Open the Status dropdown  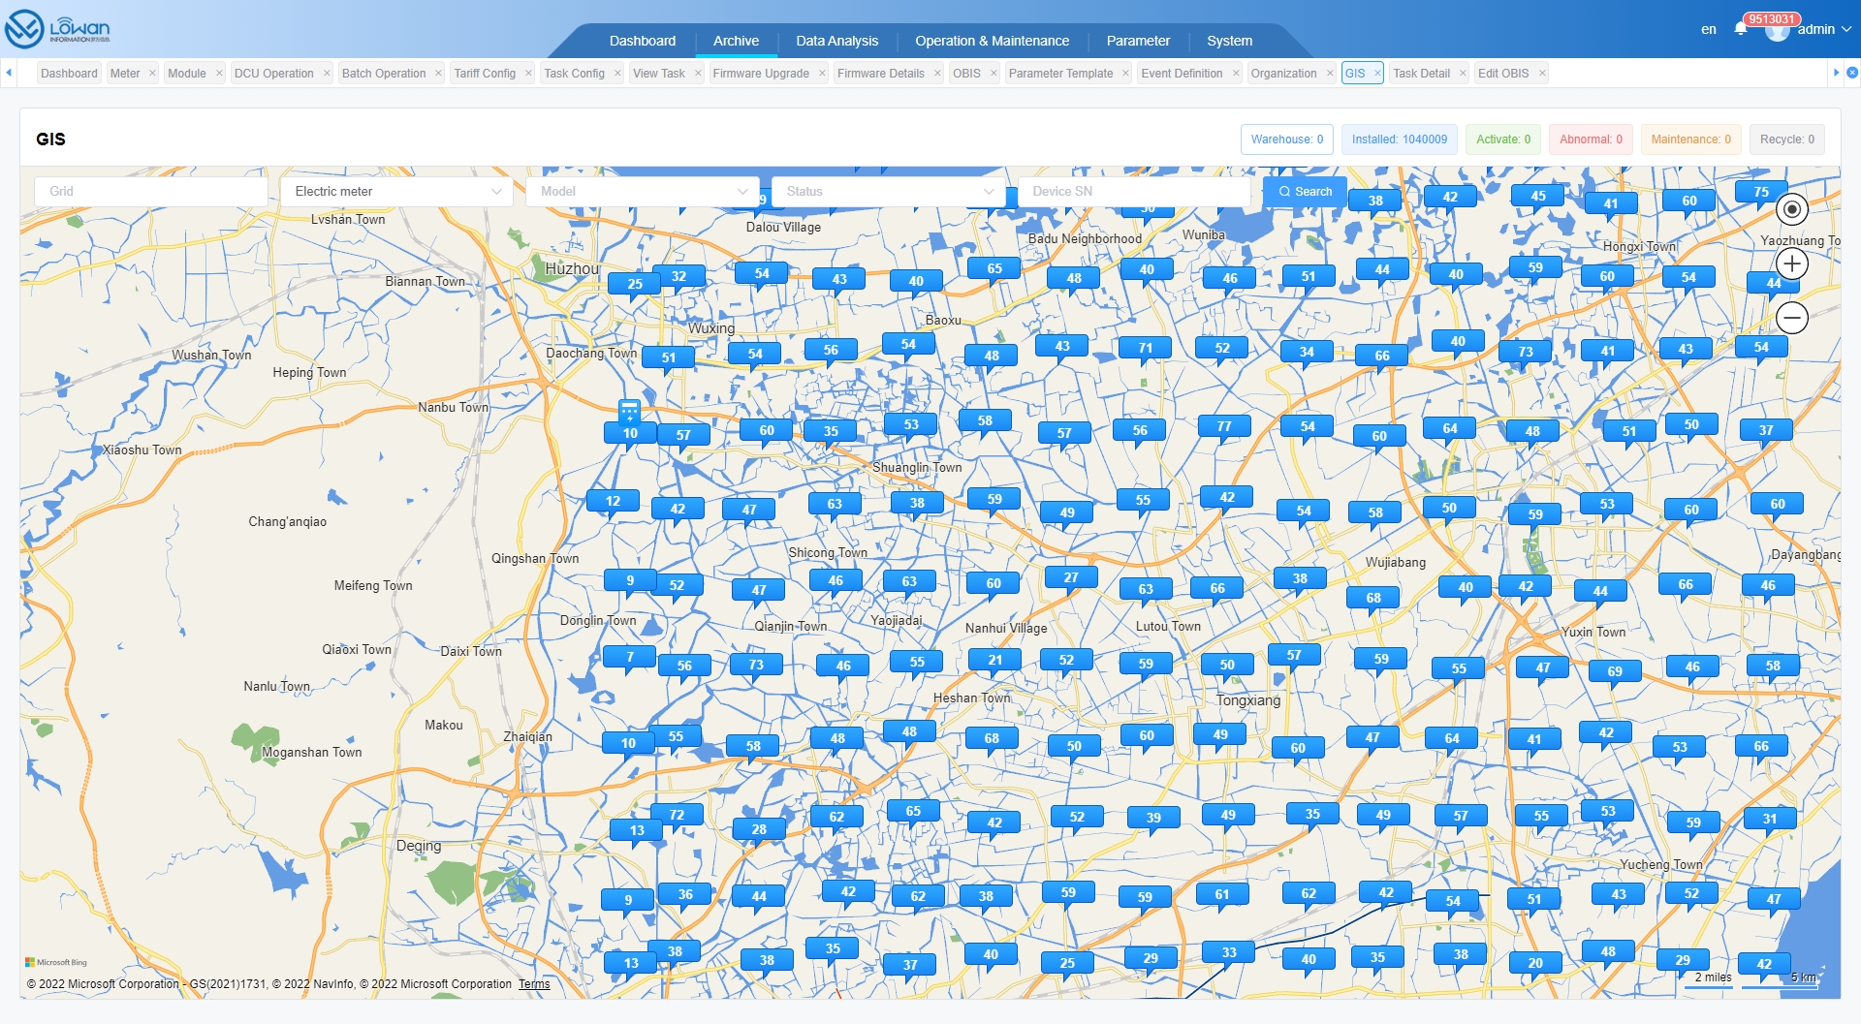coord(890,191)
